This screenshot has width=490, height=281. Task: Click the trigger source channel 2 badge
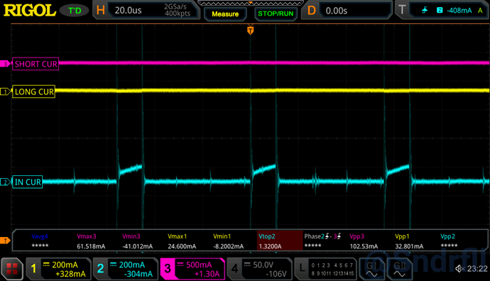click(440, 11)
